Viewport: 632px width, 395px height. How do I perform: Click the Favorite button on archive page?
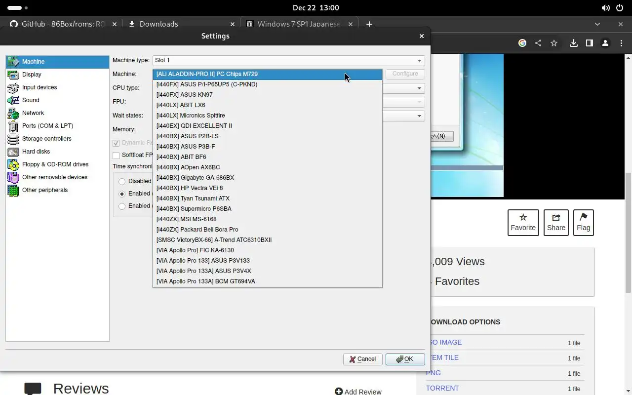tap(523, 222)
